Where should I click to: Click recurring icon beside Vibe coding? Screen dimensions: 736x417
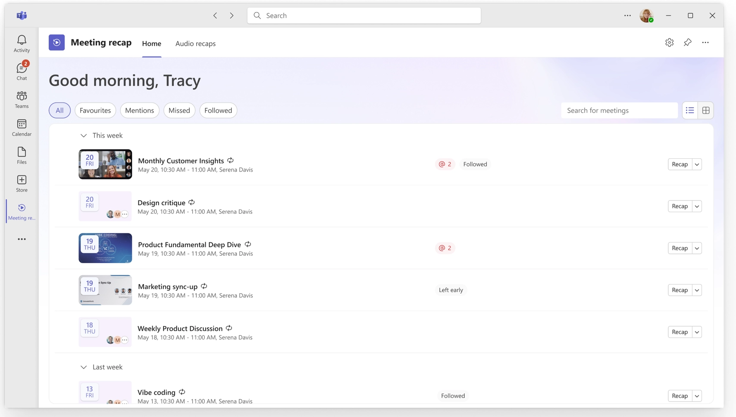182,392
